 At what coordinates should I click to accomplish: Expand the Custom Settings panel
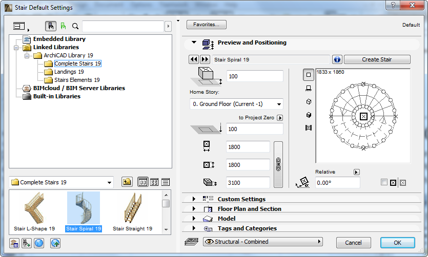194,199
